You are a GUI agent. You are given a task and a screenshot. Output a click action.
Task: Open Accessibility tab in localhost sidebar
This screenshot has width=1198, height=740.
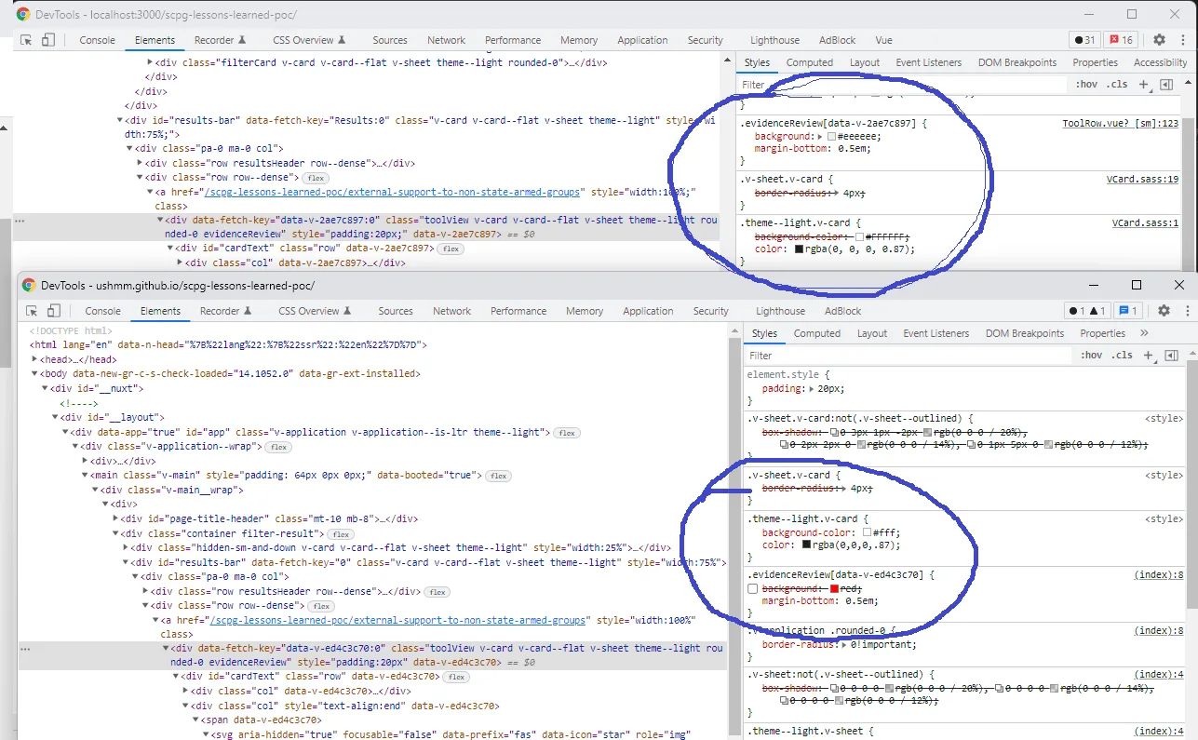[x=1160, y=62]
